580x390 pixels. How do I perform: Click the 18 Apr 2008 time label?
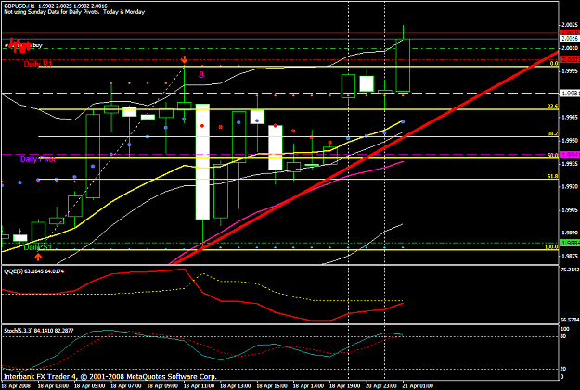(x=18, y=386)
